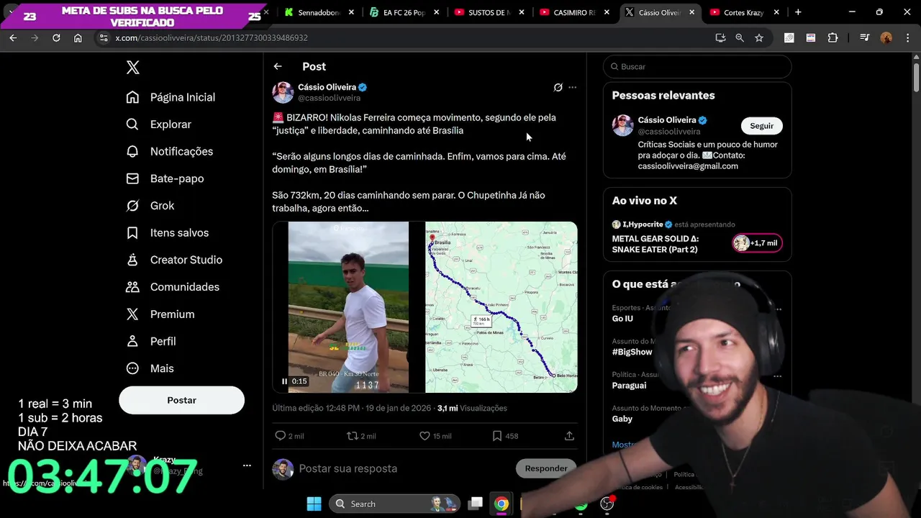Open the Mais circle icon
Screen dimensions: 921x518
point(132,368)
